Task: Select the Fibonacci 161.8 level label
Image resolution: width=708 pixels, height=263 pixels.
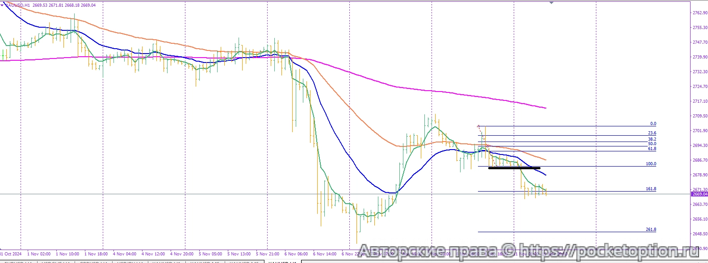Action: coord(651,189)
